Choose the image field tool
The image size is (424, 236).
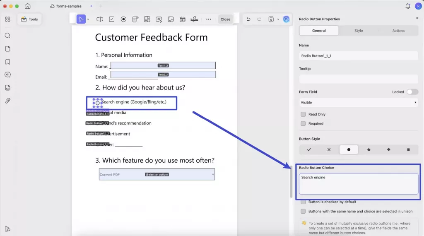tap(171, 19)
